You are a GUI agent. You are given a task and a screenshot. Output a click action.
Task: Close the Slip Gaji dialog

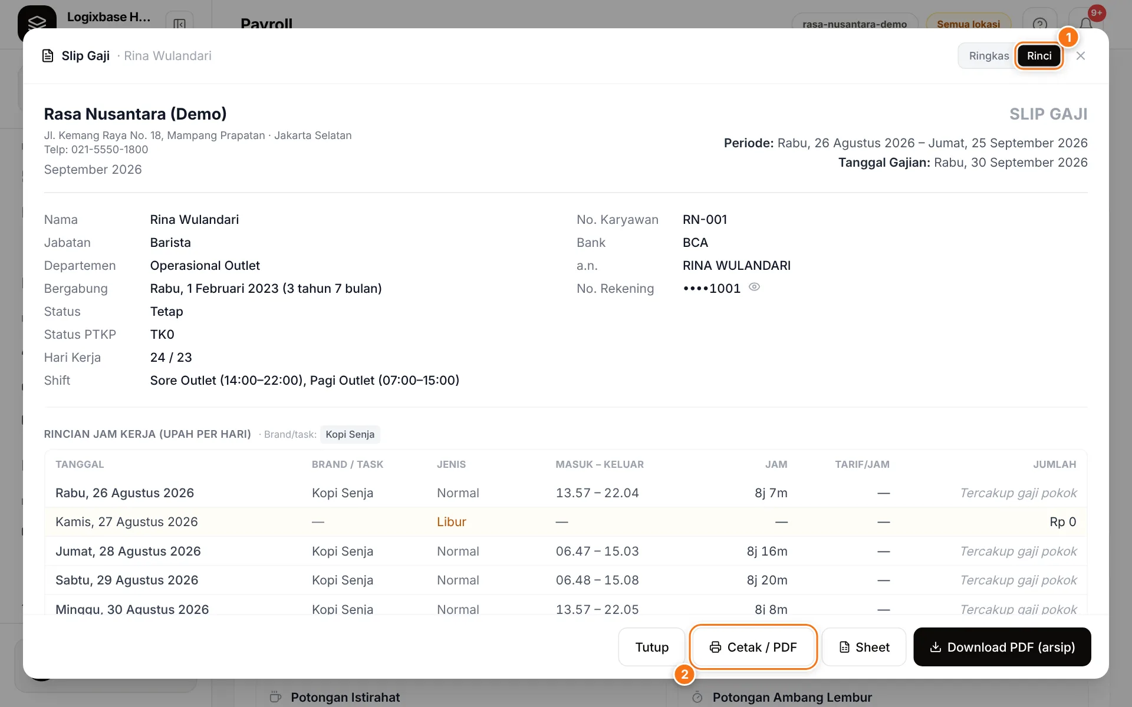(1080, 56)
